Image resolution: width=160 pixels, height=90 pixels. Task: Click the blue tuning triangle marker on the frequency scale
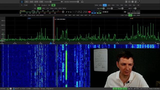click(50, 43)
